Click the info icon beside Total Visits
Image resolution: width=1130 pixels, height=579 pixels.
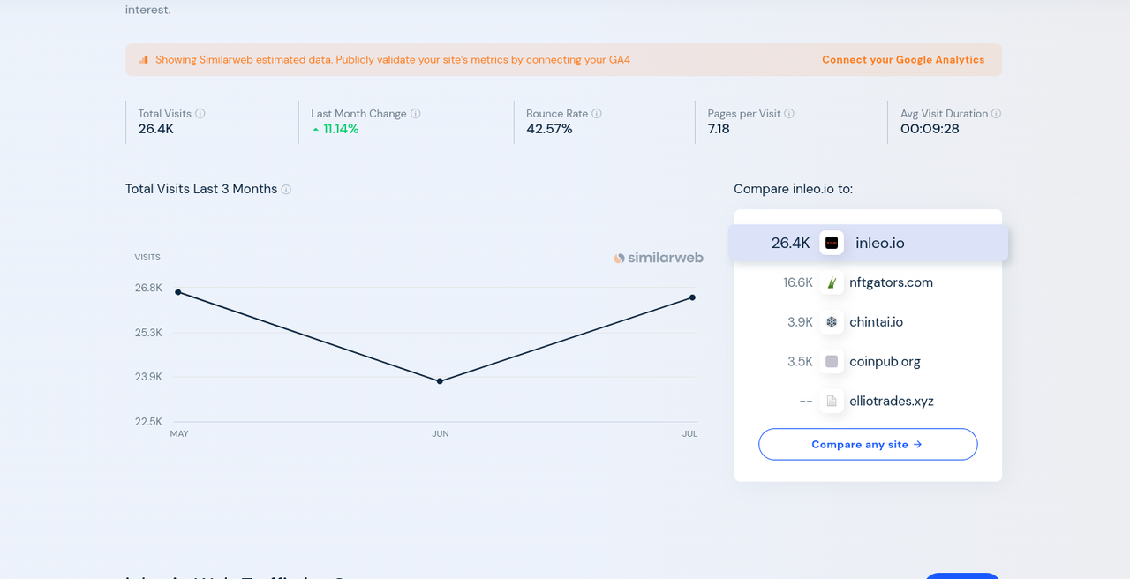point(200,114)
